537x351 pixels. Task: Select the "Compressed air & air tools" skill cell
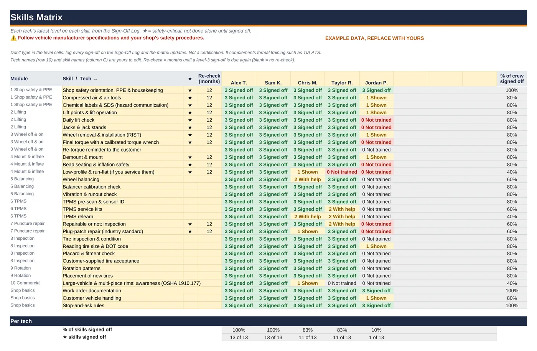tap(123, 97)
